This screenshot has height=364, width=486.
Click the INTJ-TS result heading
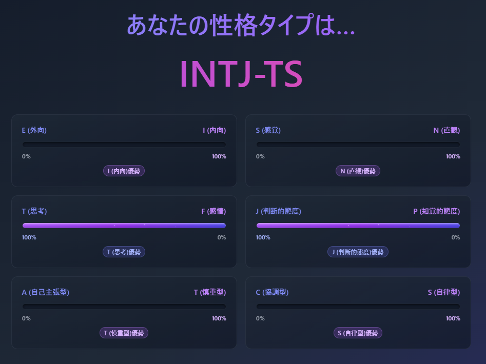[241, 73]
